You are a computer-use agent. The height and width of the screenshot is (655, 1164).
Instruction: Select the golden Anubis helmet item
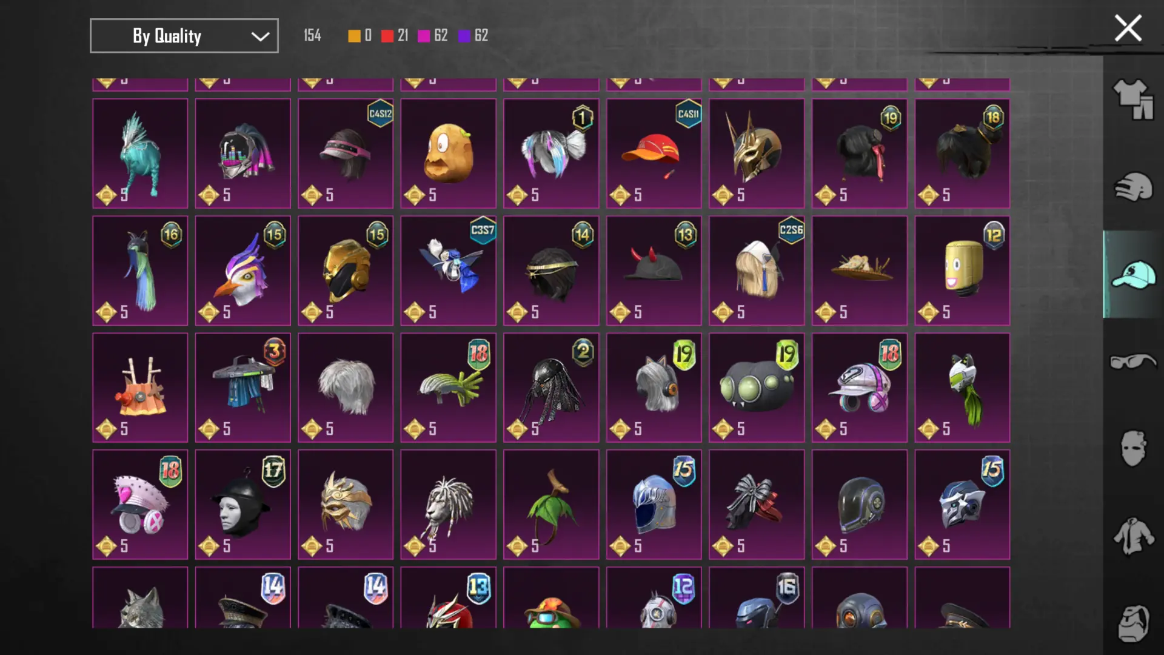[x=757, y=153]
